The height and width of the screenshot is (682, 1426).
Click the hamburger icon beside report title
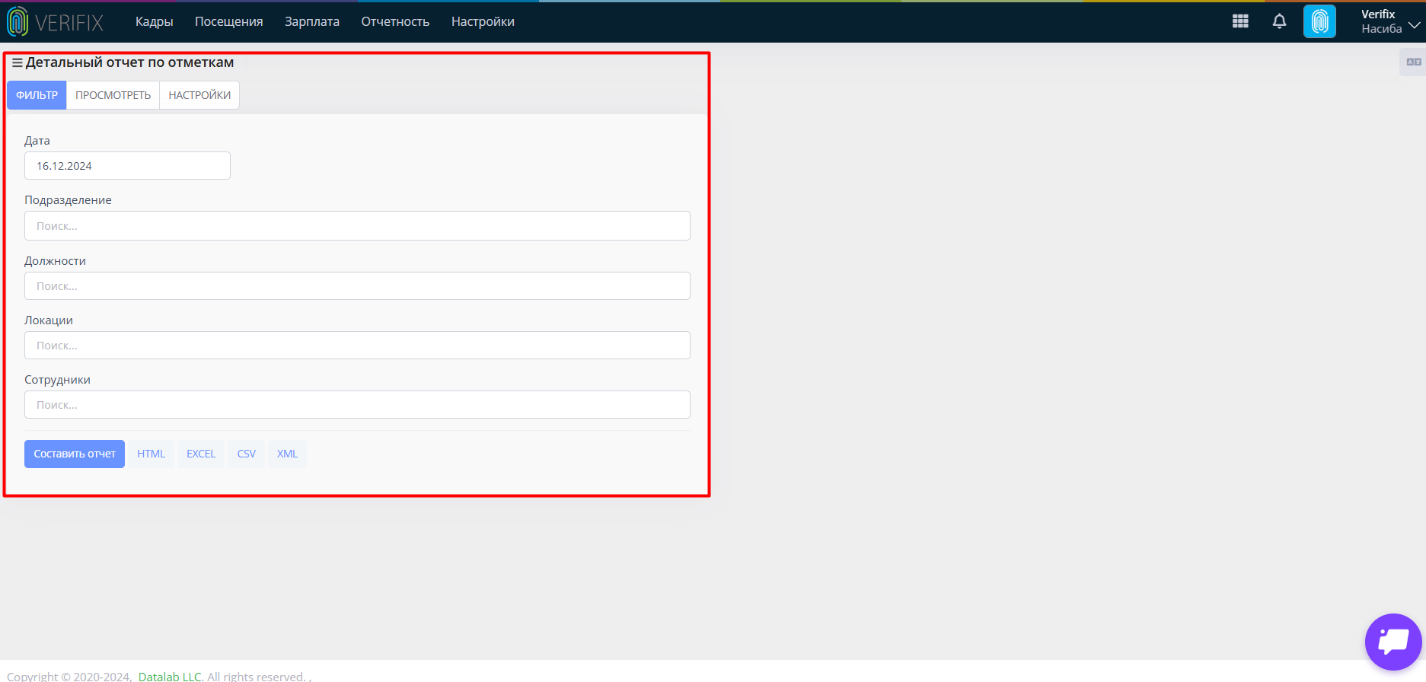pyautogui.click(x=18, y=62)
